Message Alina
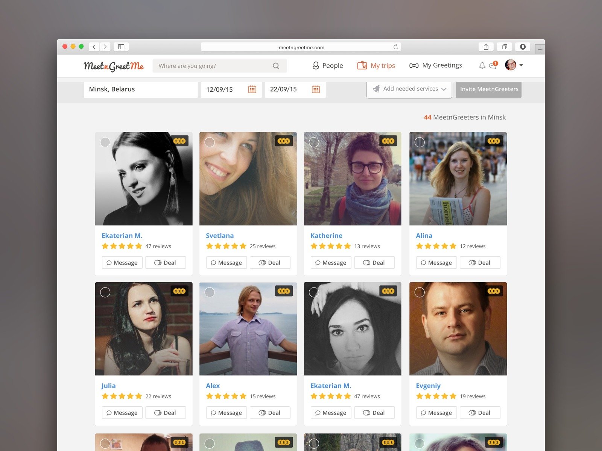602x451 pixels. click(x=436, y=262)
